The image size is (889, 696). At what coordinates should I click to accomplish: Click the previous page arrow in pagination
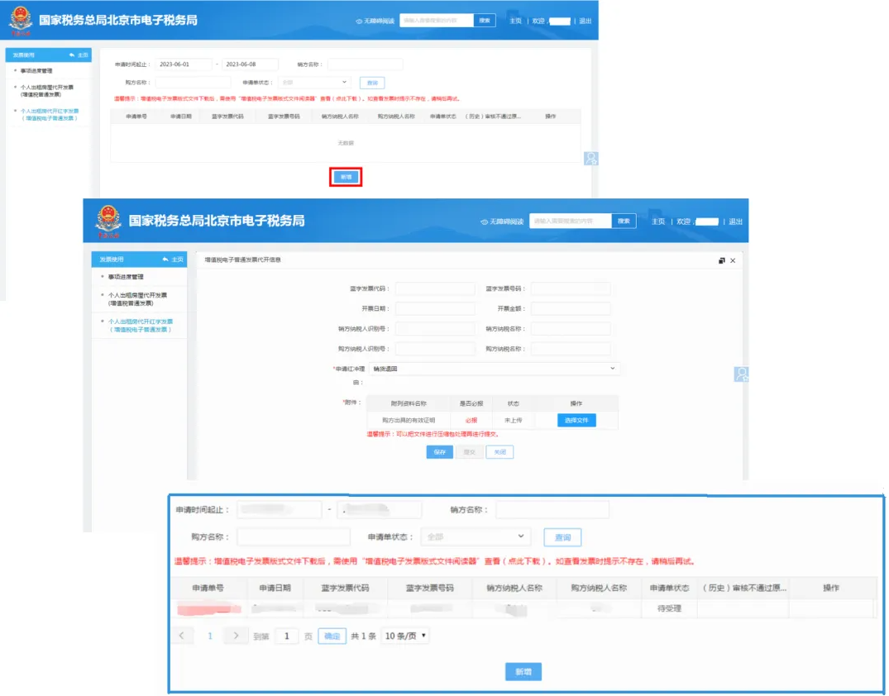coord(183,636)
